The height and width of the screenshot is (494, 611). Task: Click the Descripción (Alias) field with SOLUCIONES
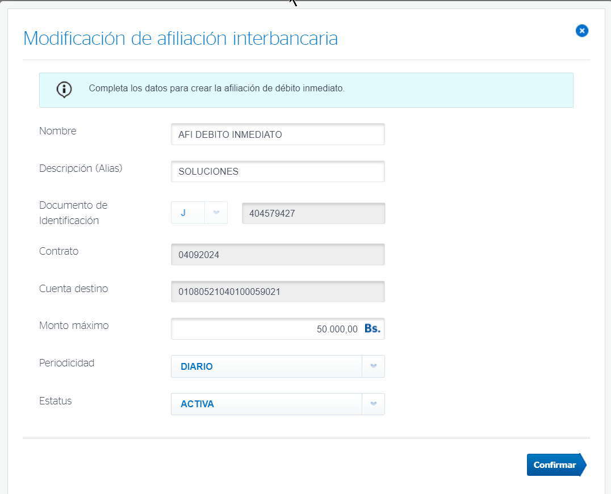point(278,171)
